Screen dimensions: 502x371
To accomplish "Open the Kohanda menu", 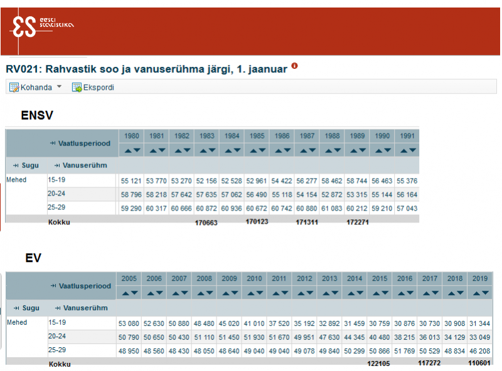I will point(36,87).
